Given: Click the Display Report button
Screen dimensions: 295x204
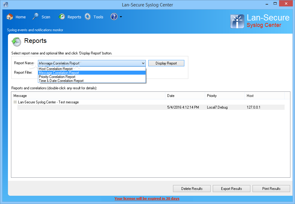Looking at the screenshot, I should (166, 63).
